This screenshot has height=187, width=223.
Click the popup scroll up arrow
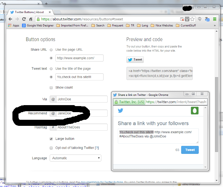point(205,108)
